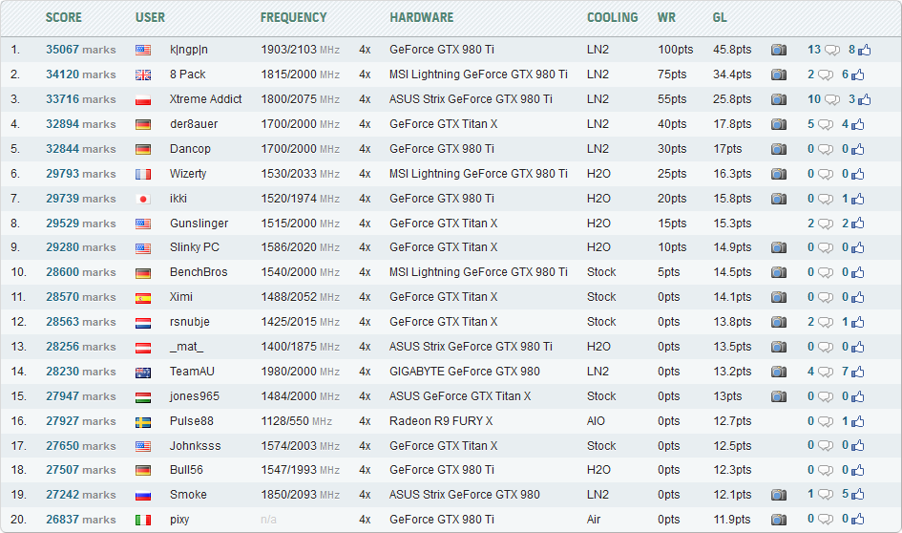
Task: Open user profile _mat_
Action: coord(186,347)
